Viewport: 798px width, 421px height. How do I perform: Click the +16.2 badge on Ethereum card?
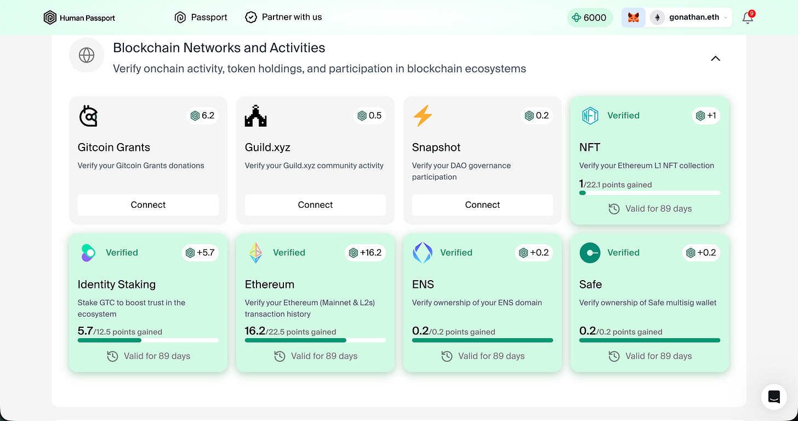(x=365, y=253)
